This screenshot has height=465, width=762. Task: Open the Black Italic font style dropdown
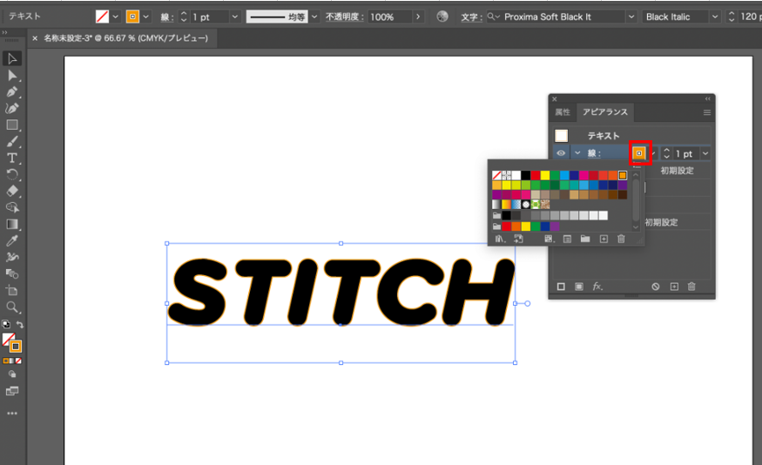click(x=715, y=17)
